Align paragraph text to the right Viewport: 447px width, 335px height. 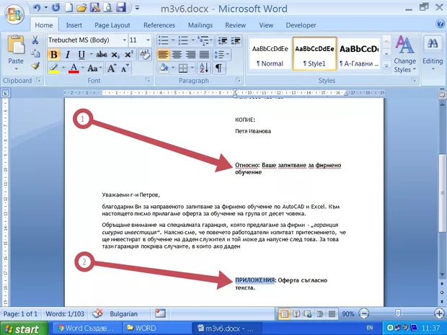(190, 55)
